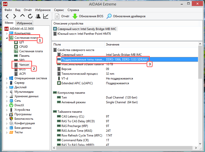
Task: Click the horizontal scrollbar left arrow
Action: click(54, 148)
